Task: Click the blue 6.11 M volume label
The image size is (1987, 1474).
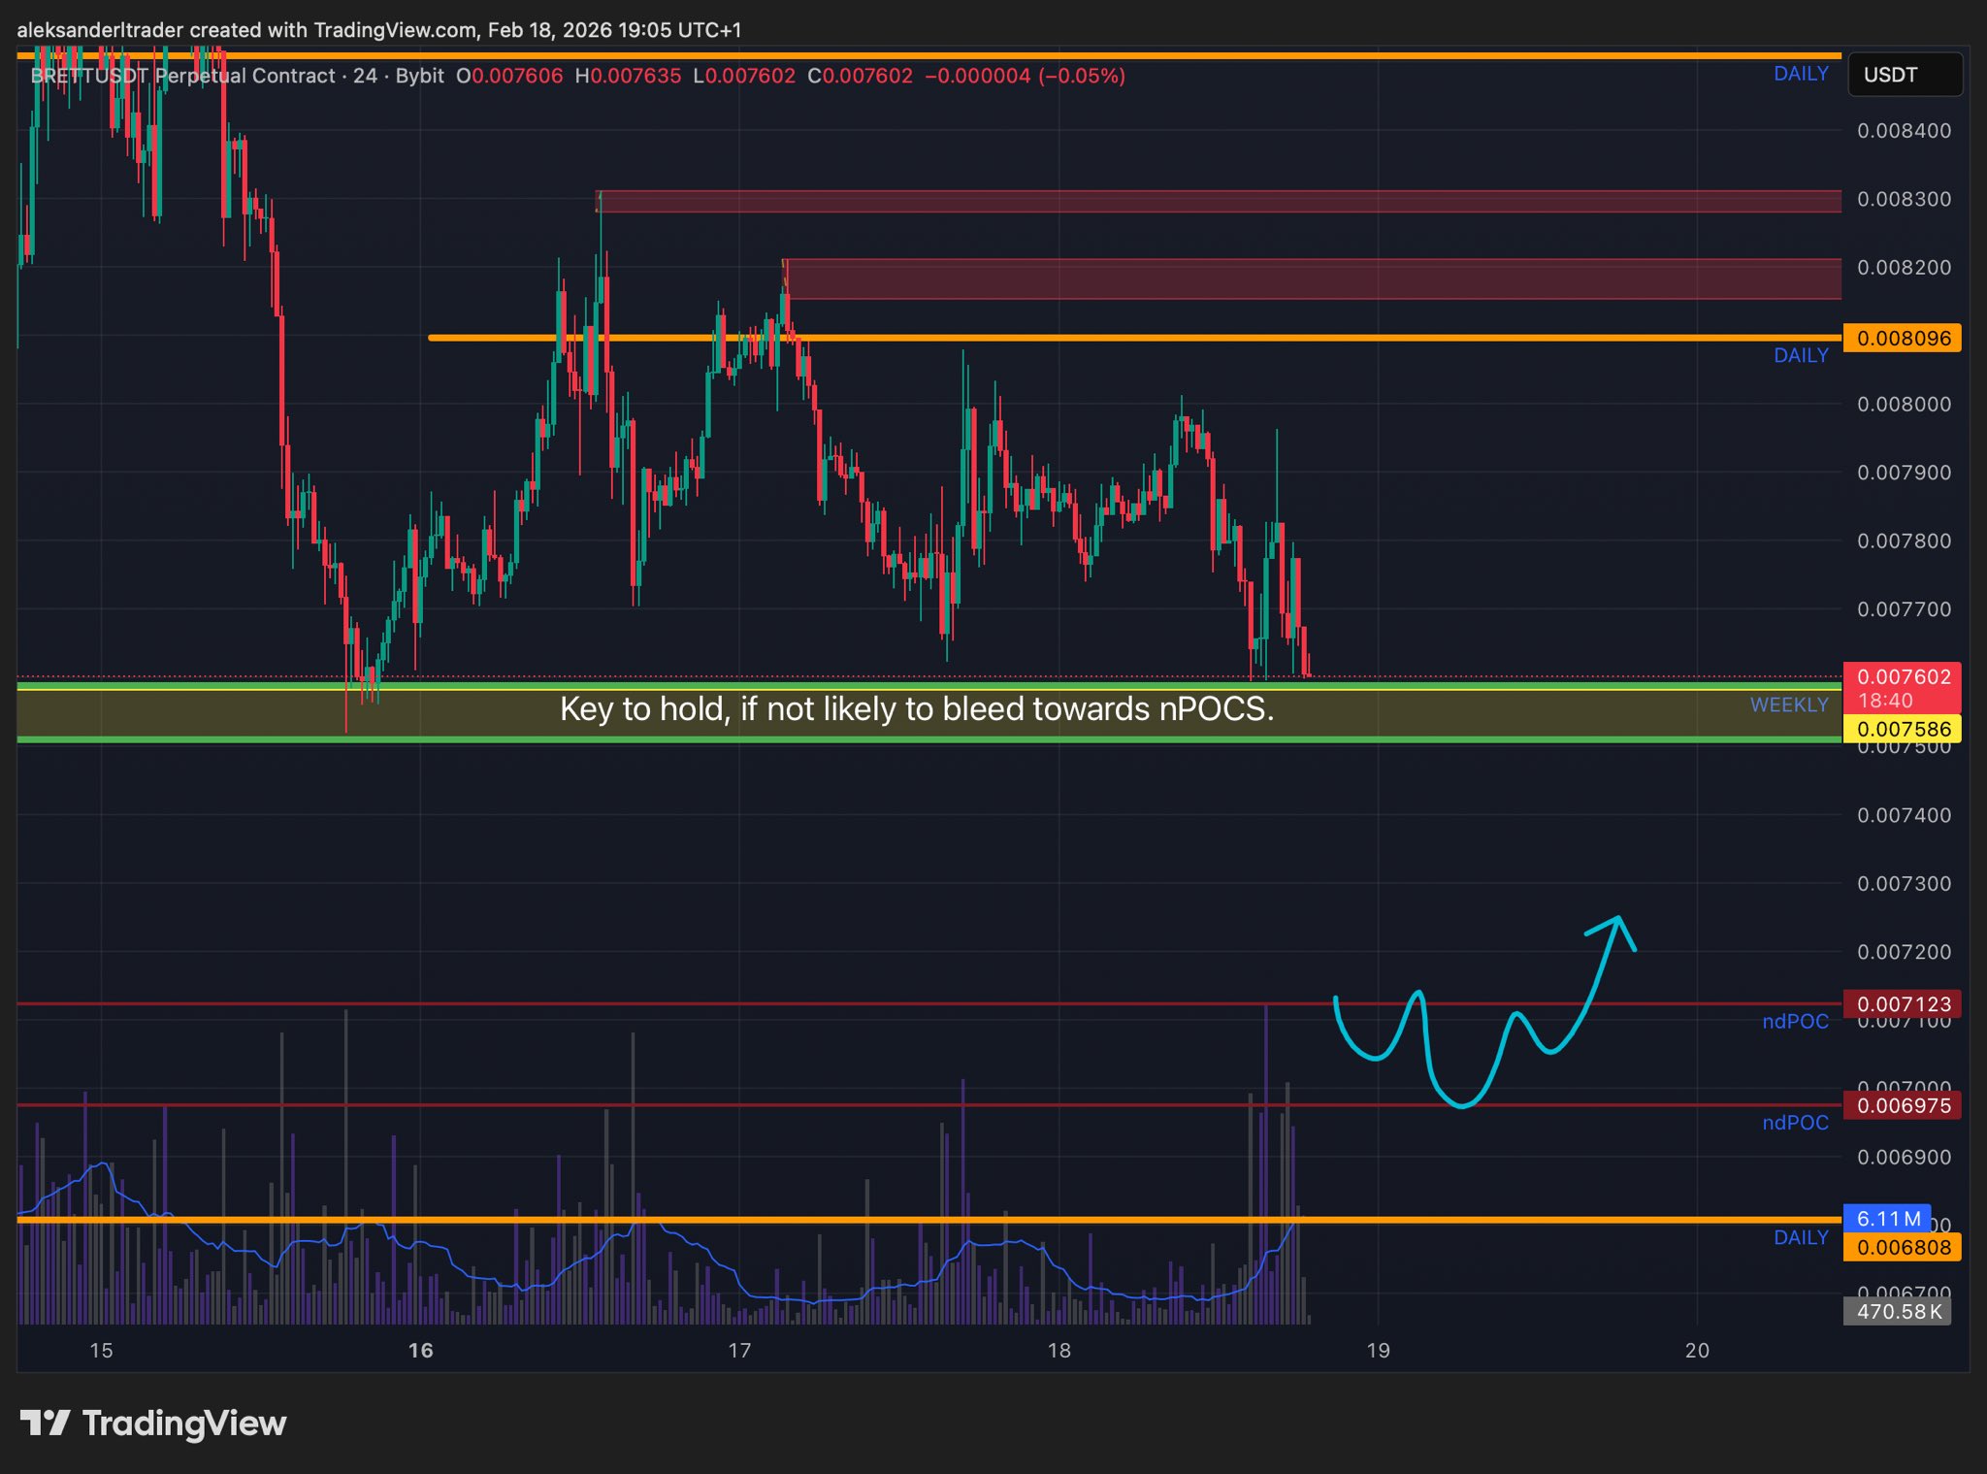Action: click(x=1887, y=1219)
